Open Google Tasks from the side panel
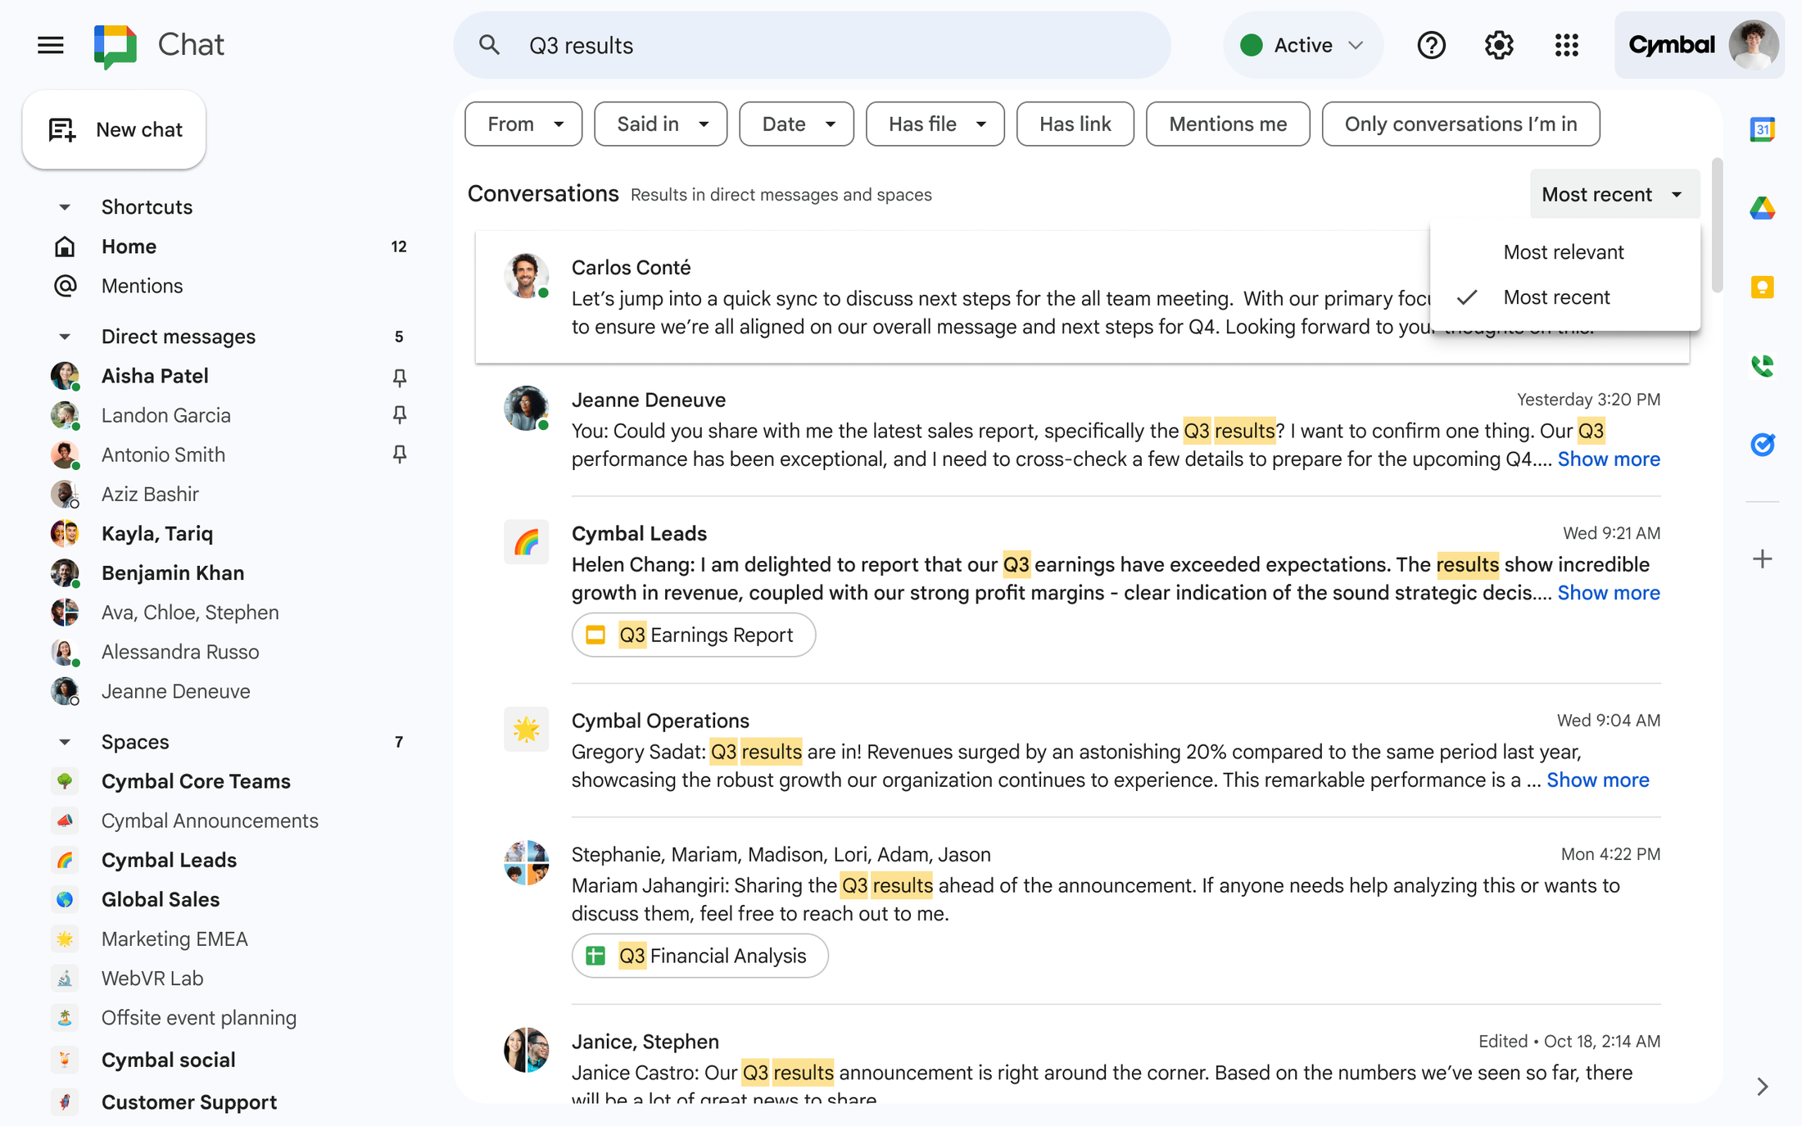Image resolution: width=1802 pixels, height=1126 pixels. click(x=1763, y=445)
